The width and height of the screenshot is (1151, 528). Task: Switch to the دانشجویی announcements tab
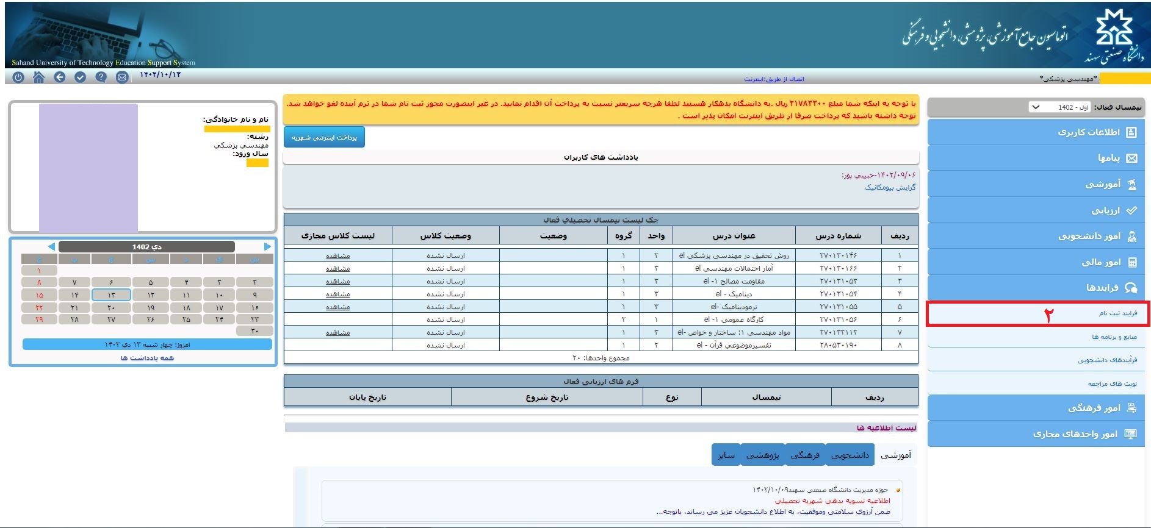[850, 455]
